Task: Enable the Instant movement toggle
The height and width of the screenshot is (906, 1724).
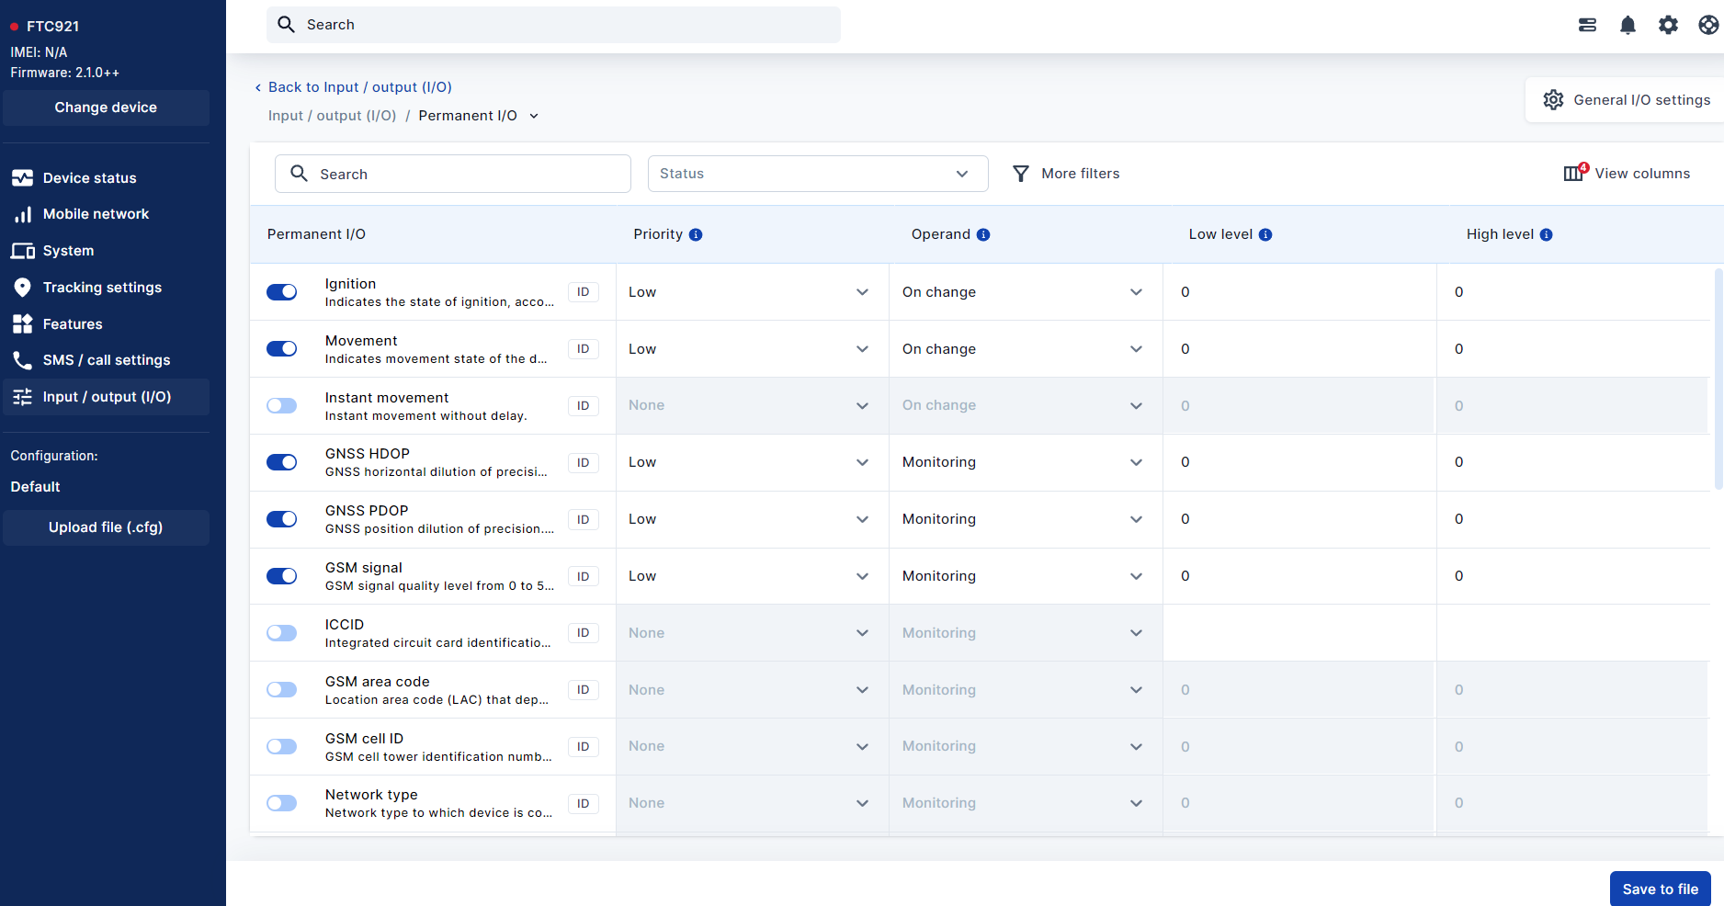Action: point(282,406)
